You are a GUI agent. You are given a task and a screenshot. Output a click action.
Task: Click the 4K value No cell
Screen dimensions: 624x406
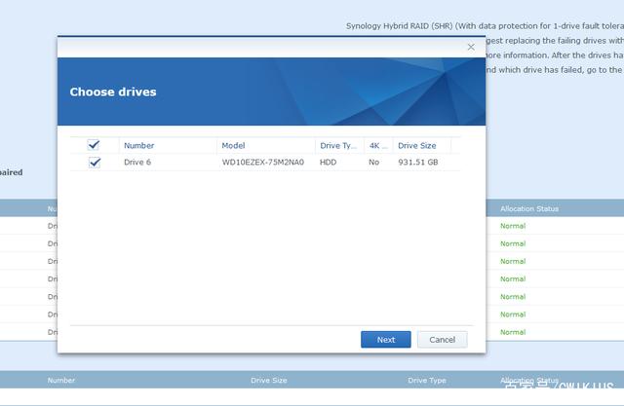(373, 163)
